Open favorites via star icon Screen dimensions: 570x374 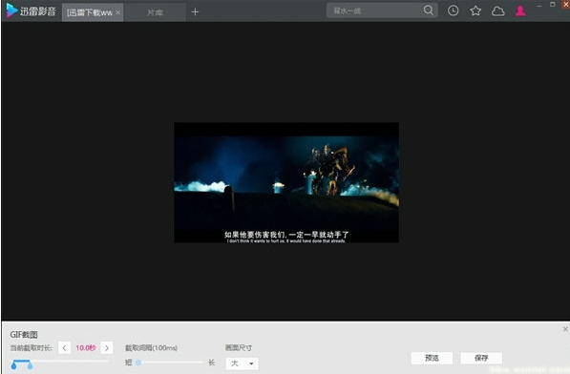[475, 10]
